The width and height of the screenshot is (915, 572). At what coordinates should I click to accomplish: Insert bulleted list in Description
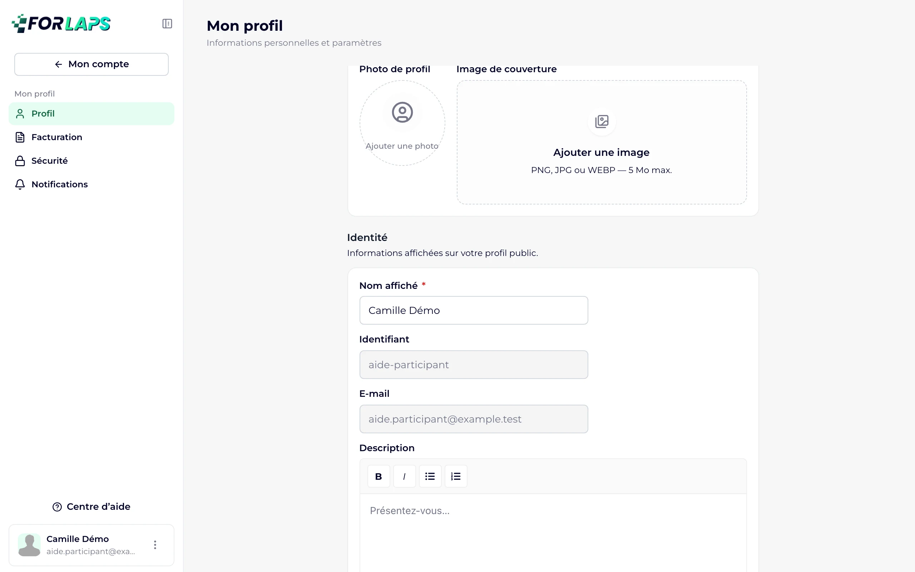430,476
